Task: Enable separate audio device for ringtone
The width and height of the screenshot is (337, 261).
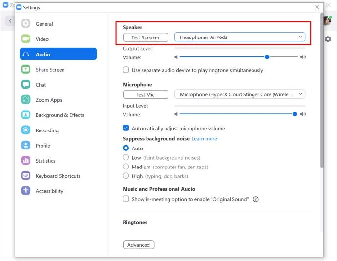Action: tap(126, 70)
